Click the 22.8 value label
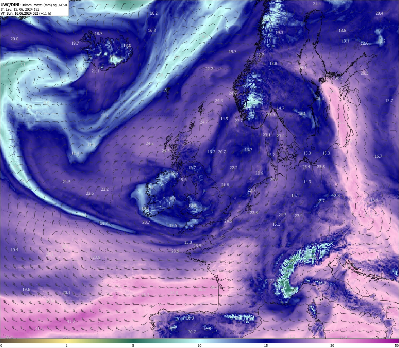 click(x=254, y=213)
